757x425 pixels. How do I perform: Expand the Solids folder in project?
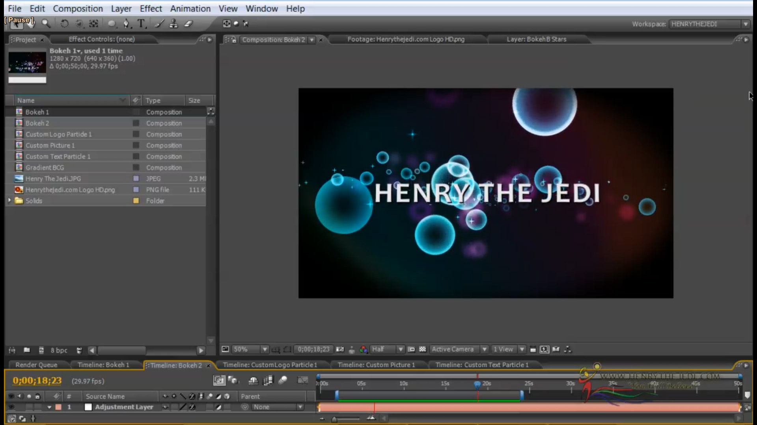pyautogui.click(x=9, y=201)
